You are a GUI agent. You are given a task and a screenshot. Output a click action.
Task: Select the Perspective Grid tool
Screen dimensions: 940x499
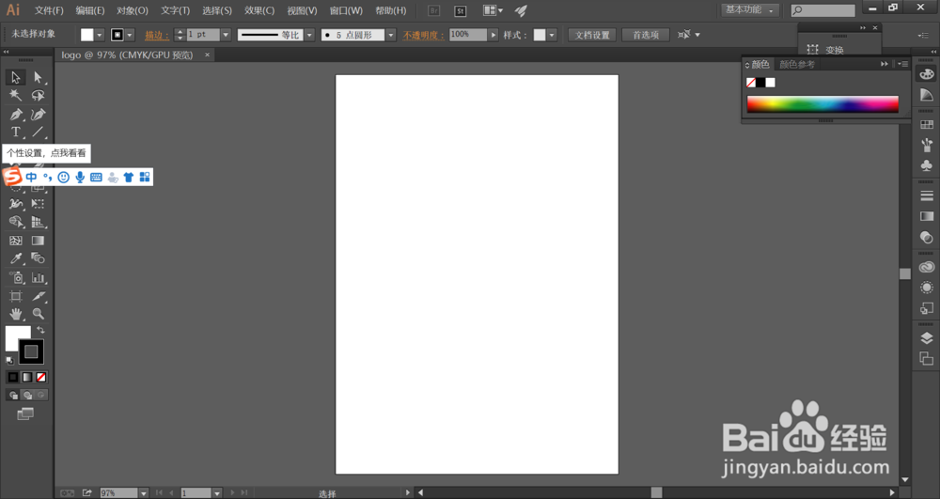tap(38, 222)
